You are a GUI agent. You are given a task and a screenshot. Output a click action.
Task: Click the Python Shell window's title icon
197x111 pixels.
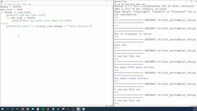pyautogui.click(x=115, y=2)
